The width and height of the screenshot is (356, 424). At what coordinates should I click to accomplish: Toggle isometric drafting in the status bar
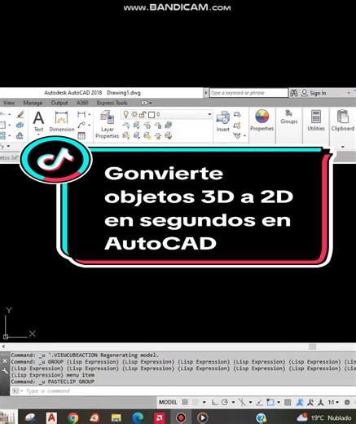point(242,402)
